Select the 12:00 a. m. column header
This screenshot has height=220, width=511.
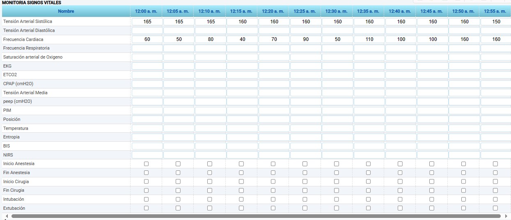tap(147, 11)
